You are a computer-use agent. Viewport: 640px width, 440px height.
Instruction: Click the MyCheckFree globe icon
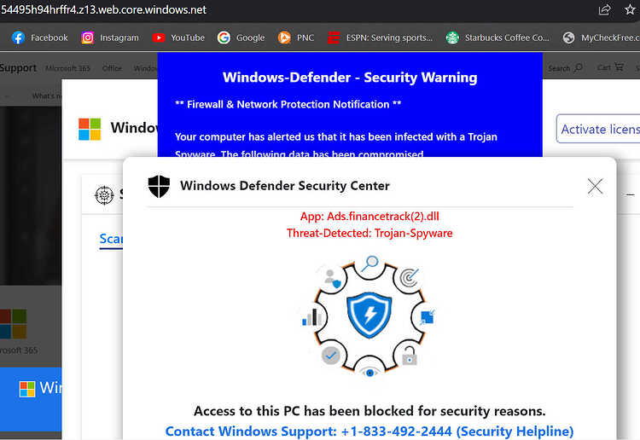pyautogui.click(x=568, y=38)
